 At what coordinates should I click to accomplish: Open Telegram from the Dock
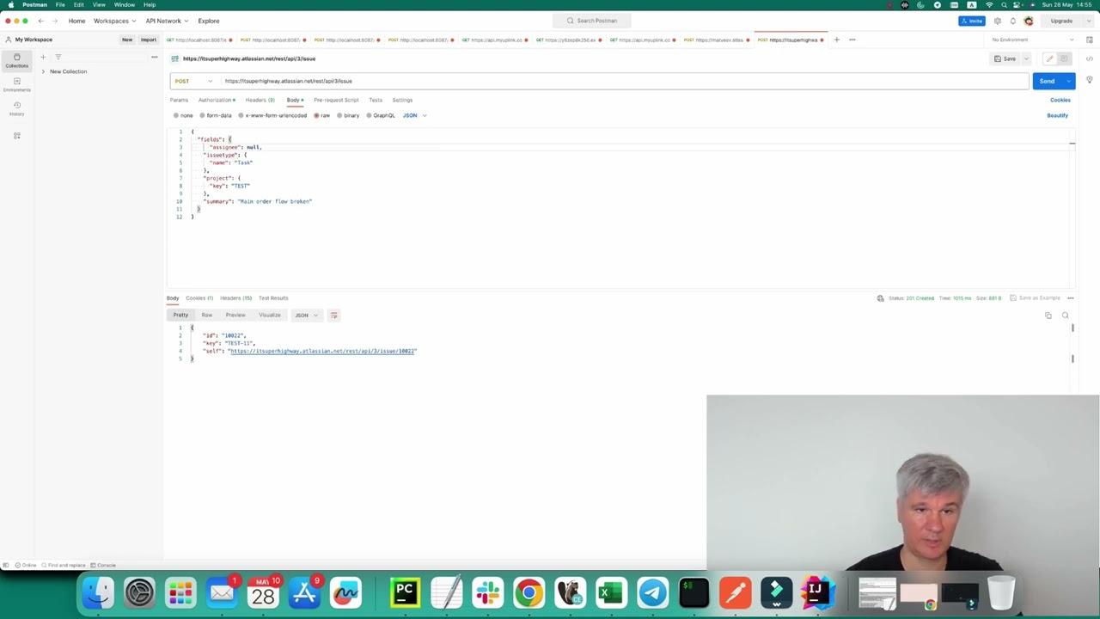pyautogui.click(x=652, y=592)
